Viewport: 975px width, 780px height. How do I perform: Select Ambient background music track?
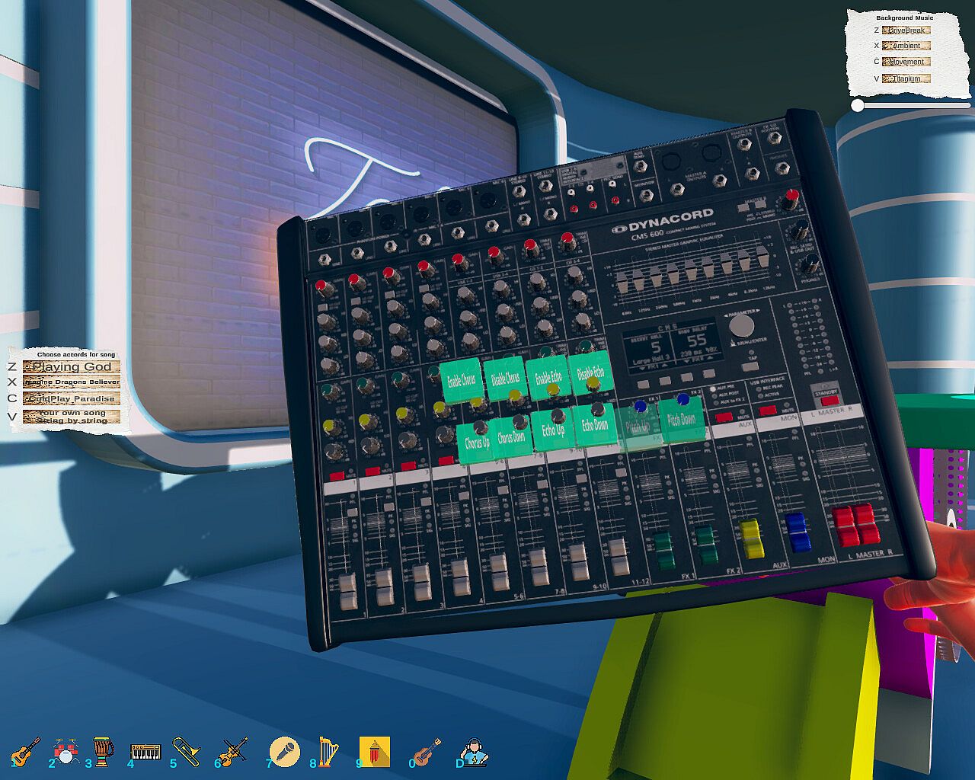coord(906,46)
